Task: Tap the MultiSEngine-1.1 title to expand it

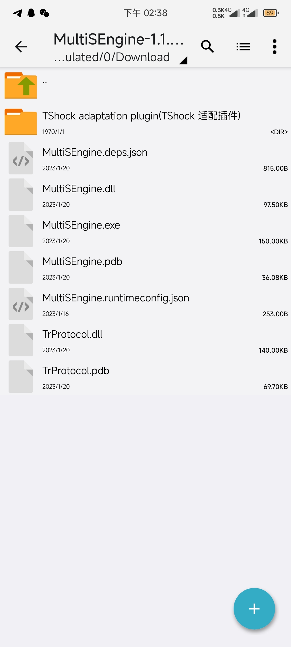Action: click(119, 39)
